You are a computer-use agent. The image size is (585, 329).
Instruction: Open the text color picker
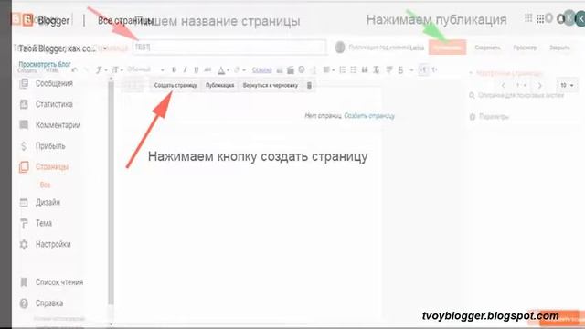pyautogui.click(x=223, y=69)
